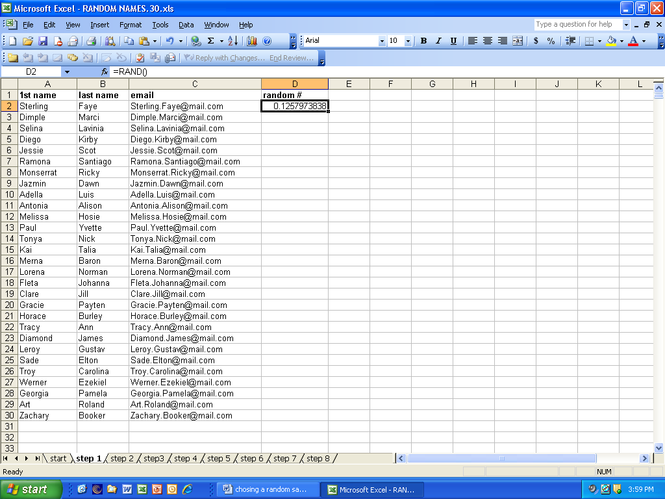The height and width of the screenshot is (499, 665).
Task: Toggle Bold formatting
Action: 423,41
